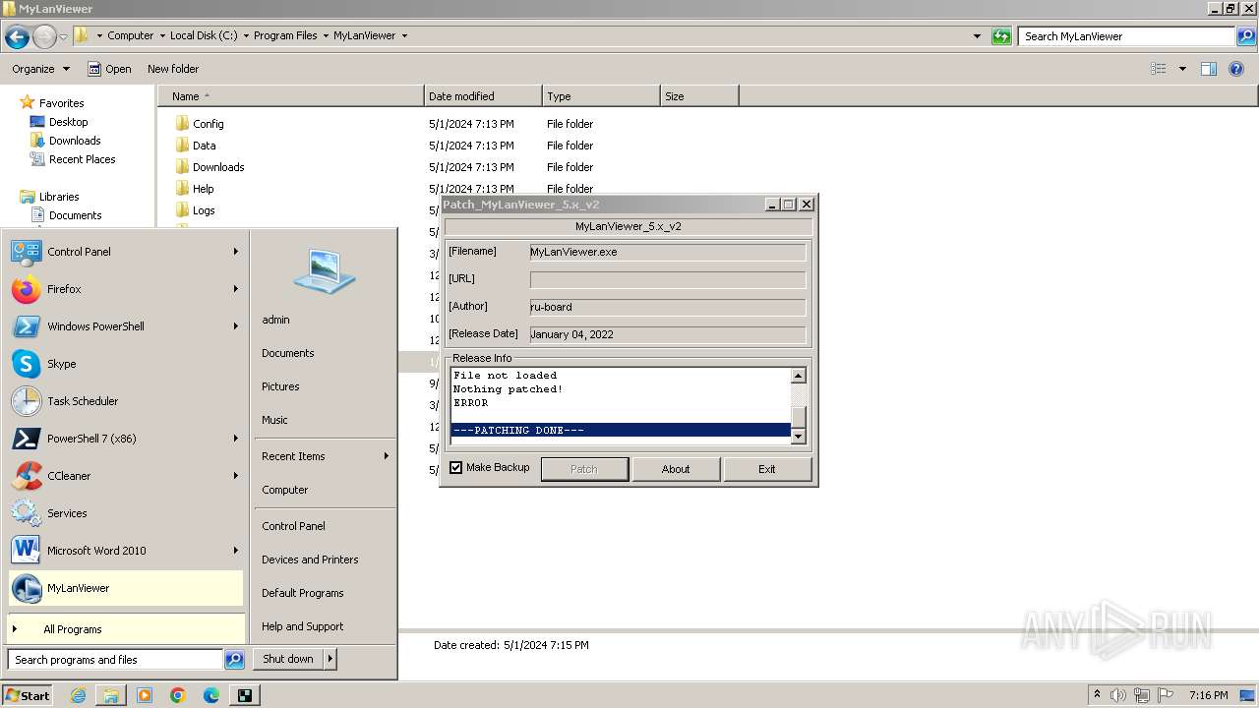Click the Search MyLanViewer field
This screenshot has width=1259, height=708.
[x=1127, y=36]
